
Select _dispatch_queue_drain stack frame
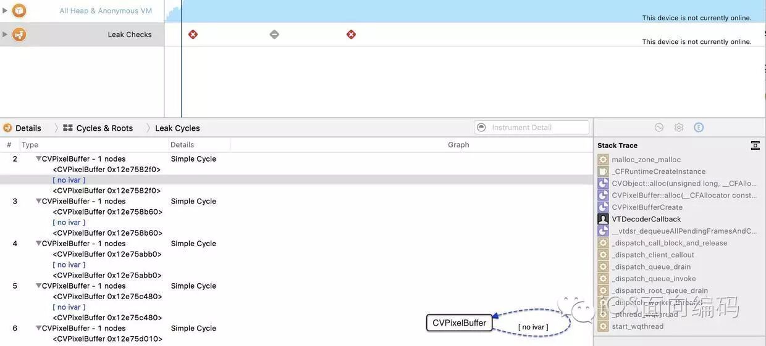(651, 267)
